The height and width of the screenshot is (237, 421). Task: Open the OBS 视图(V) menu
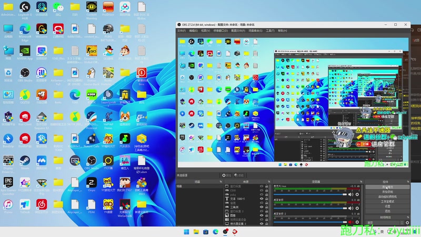pyautogui.click(x=205, y=31)
